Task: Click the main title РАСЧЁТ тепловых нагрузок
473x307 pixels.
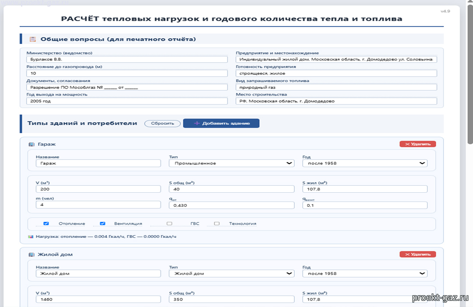Action: point(231,19)
